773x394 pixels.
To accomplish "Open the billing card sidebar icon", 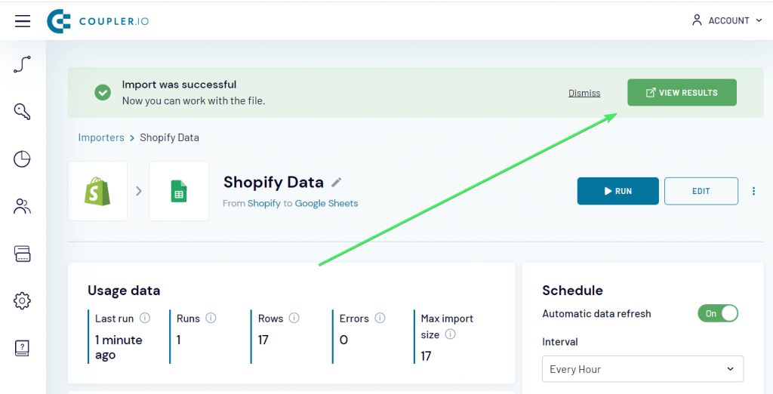I will point(22,254).
